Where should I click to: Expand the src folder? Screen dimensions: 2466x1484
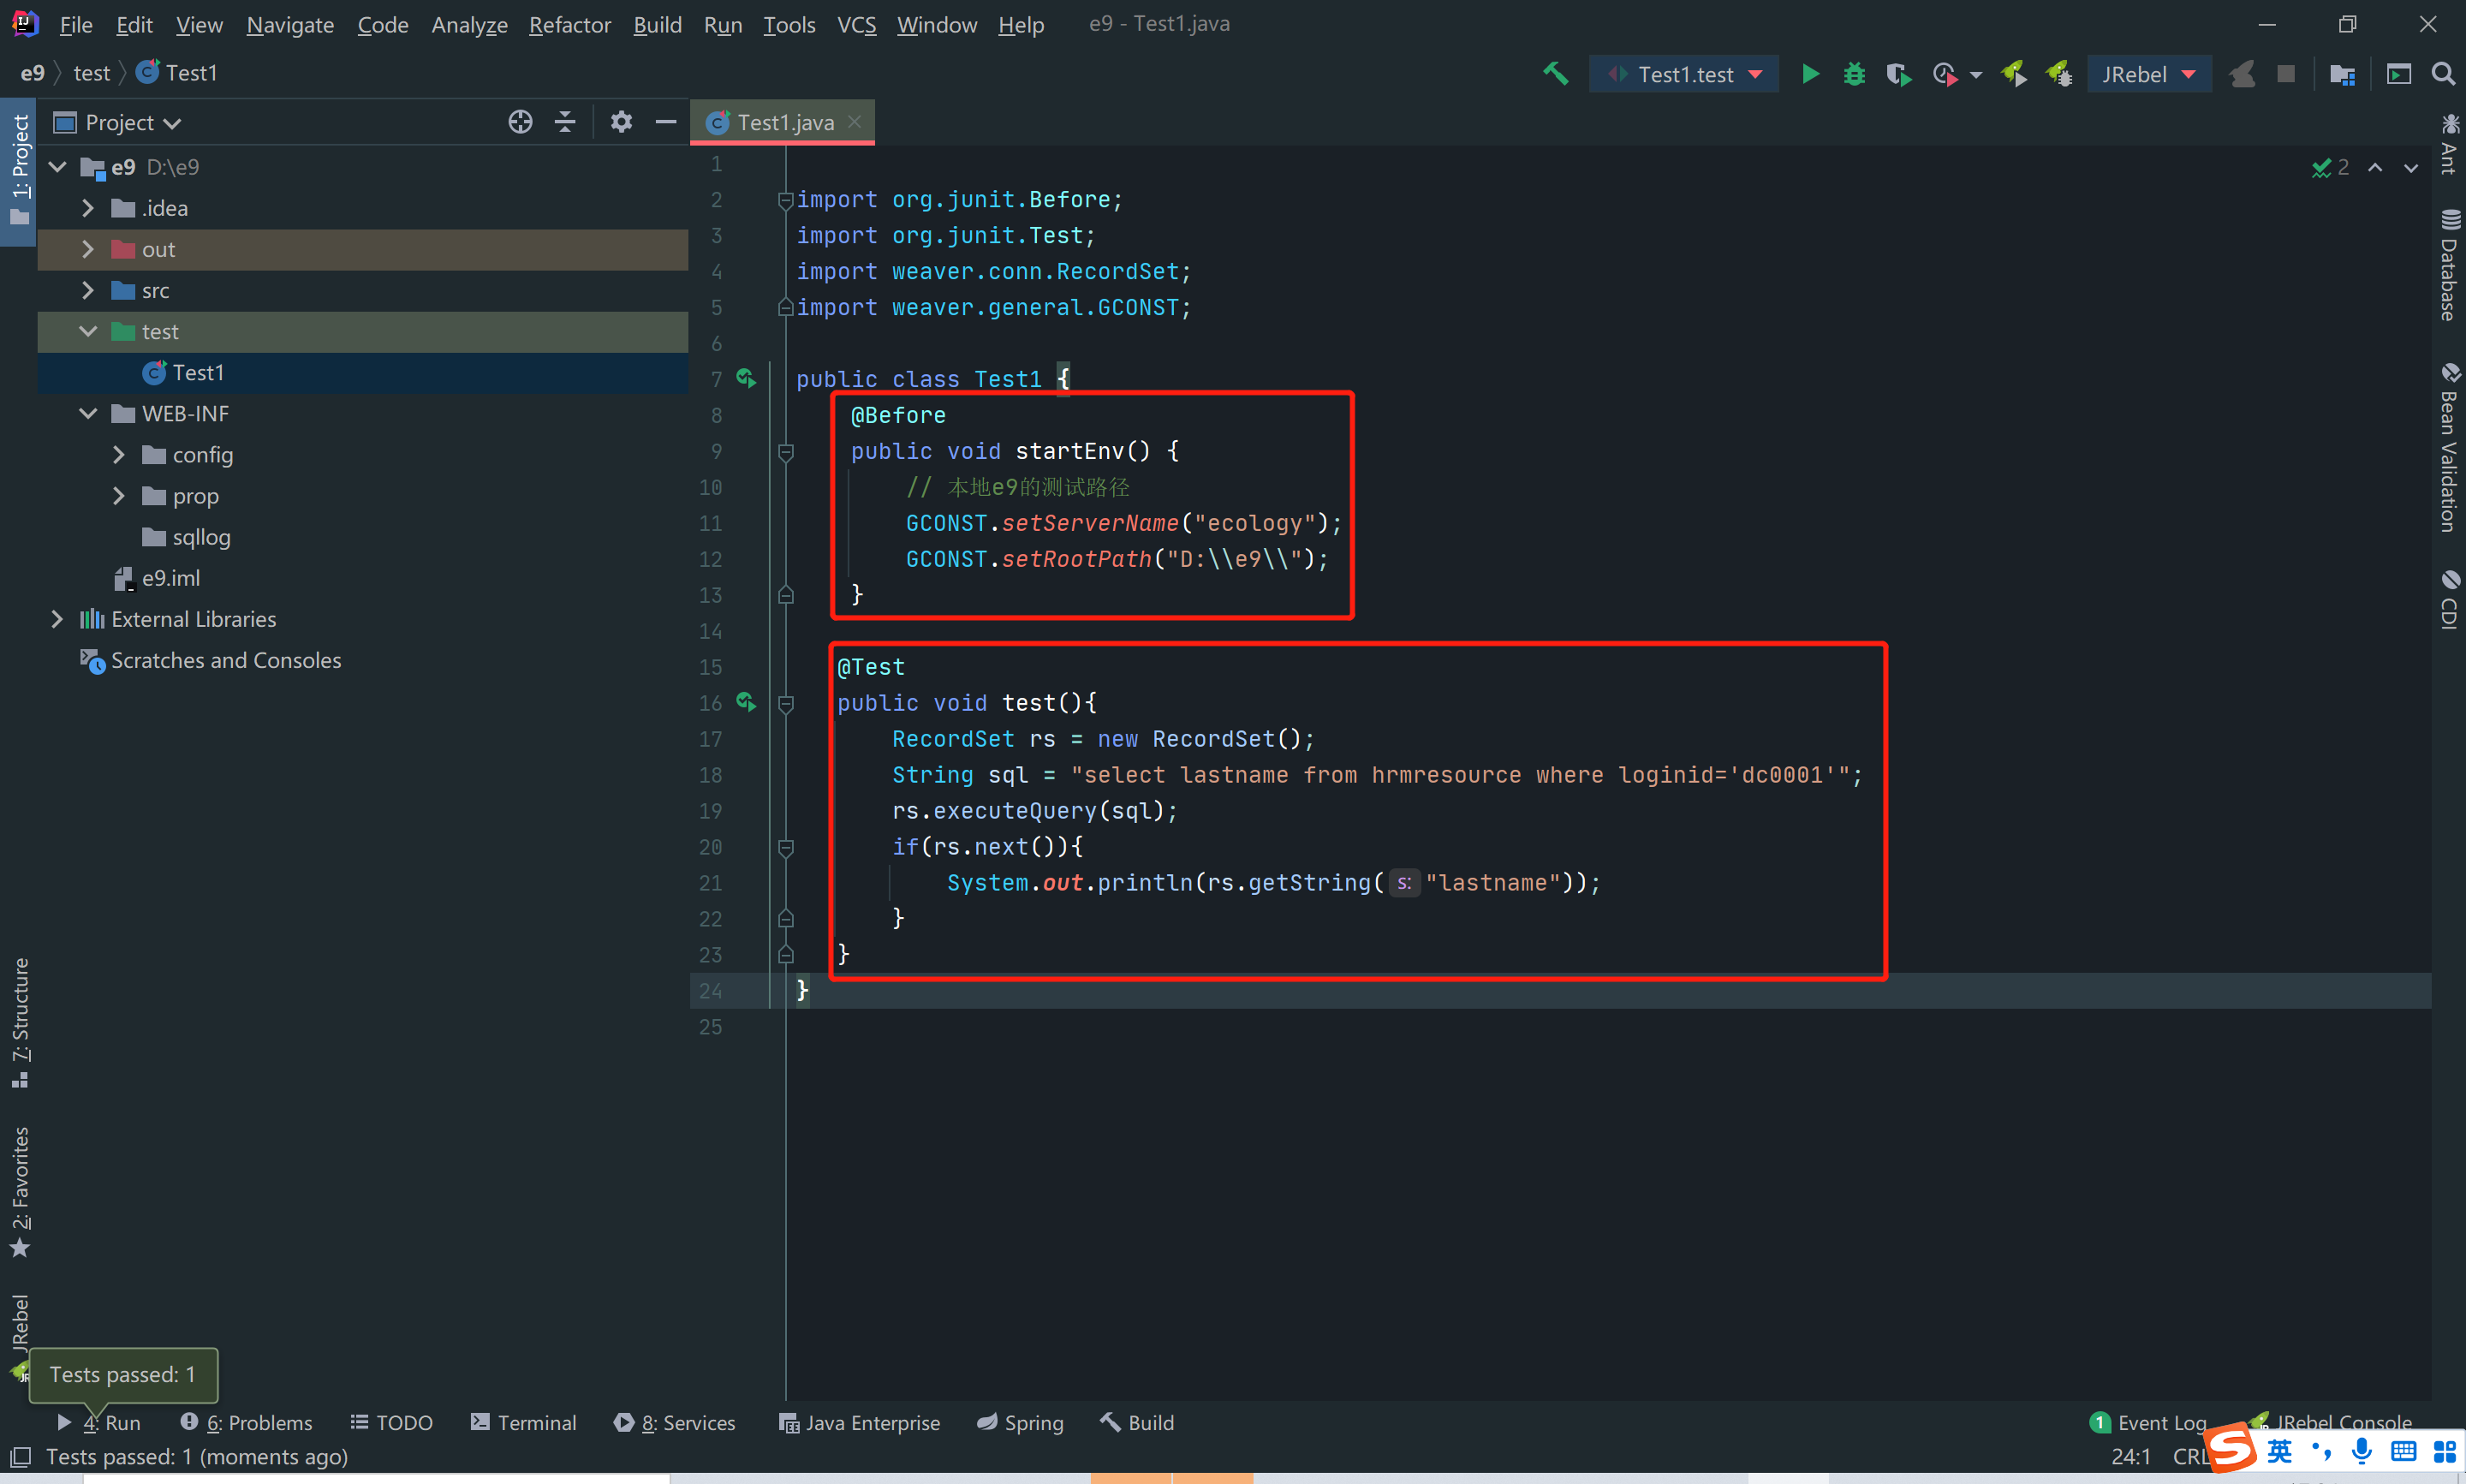coord(88,290)
